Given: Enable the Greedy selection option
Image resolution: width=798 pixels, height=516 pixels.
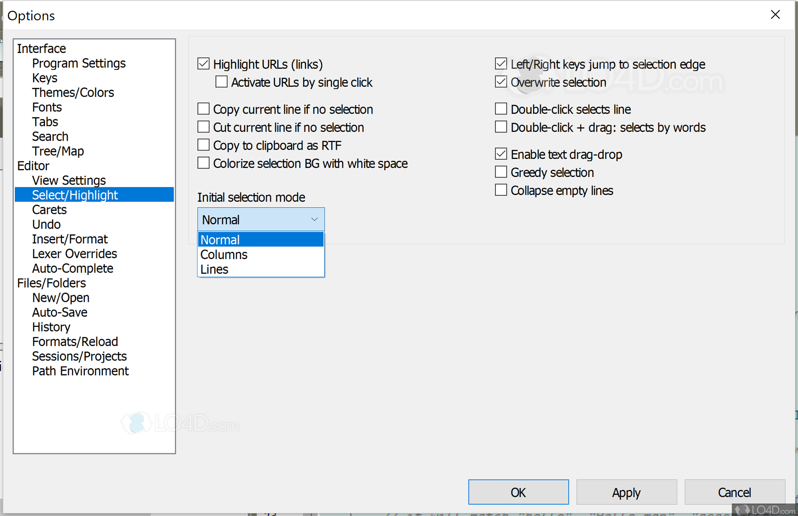Looking at the screenshot, I should click(500, 172).
